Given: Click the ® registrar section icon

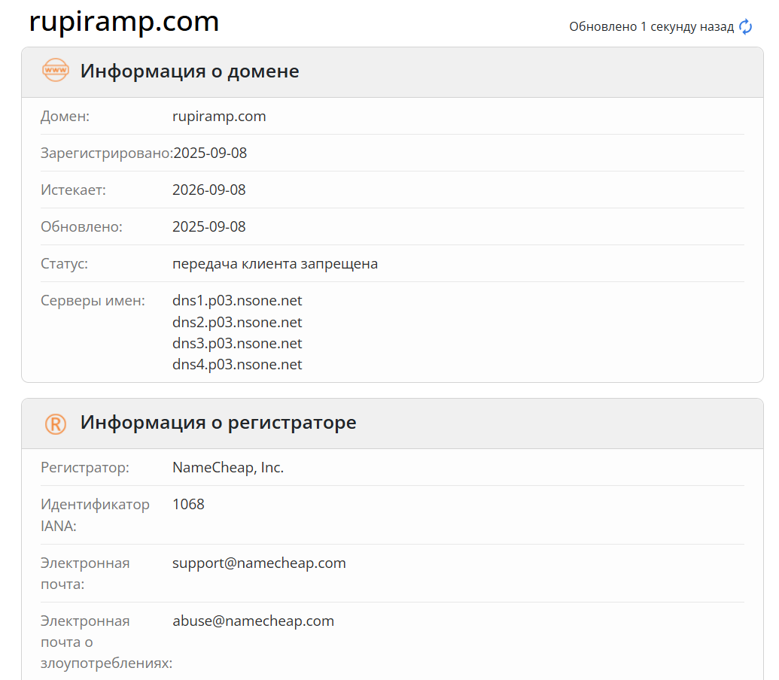Looking at the screenshot, I should (55, 423).
